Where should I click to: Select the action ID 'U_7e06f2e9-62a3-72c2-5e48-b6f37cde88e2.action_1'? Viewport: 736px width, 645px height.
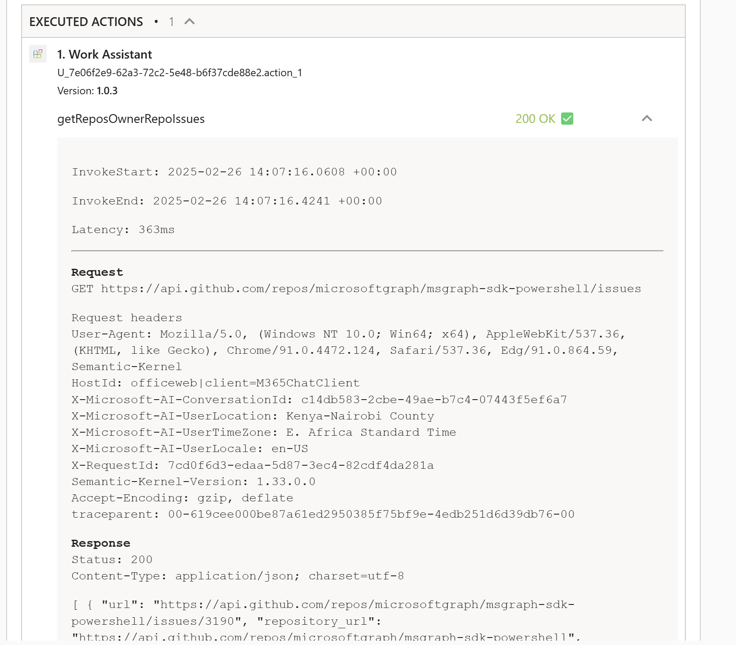point(180,73)
